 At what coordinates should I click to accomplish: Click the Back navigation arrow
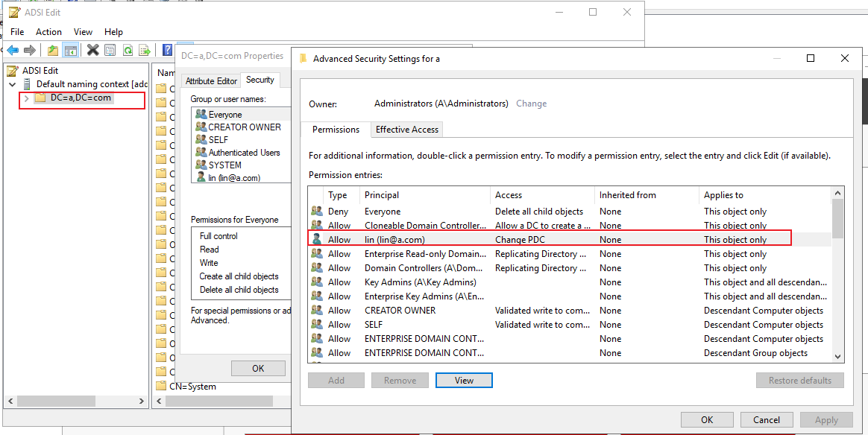13,49
